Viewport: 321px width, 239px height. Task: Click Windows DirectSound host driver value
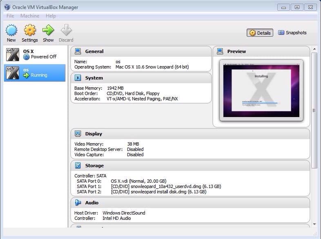[124, 213]
